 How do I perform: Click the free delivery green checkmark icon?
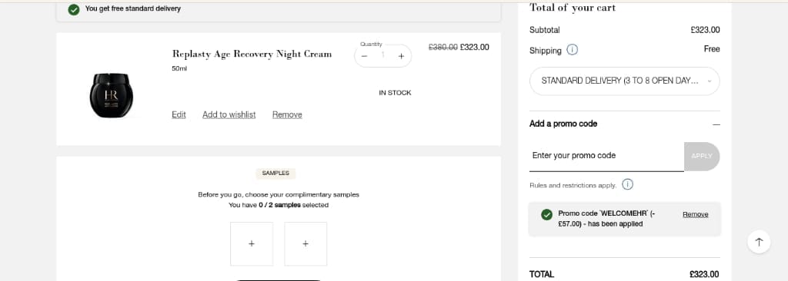click(x=74, y=9)
